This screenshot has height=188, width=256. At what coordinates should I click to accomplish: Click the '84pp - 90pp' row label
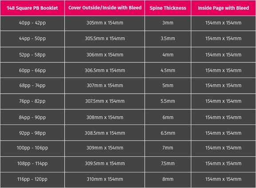(32, 117)
